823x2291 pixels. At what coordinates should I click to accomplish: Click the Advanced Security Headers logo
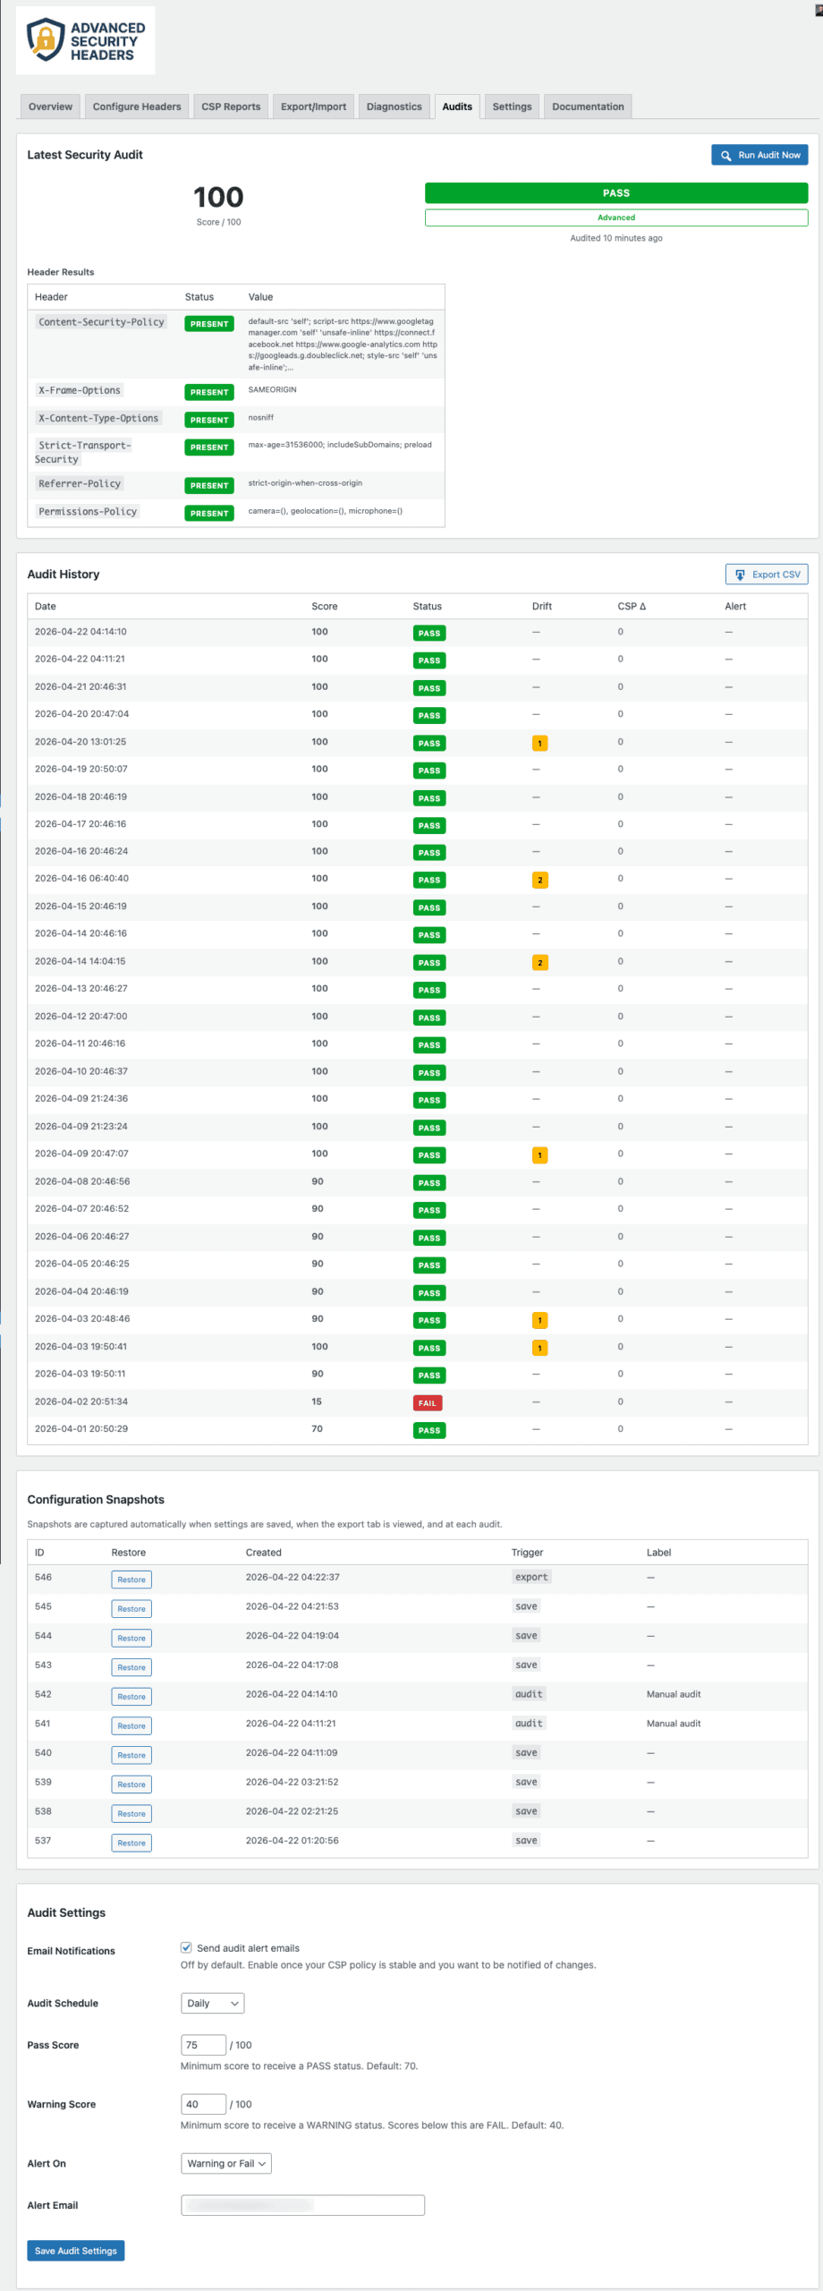pos(85,40)
